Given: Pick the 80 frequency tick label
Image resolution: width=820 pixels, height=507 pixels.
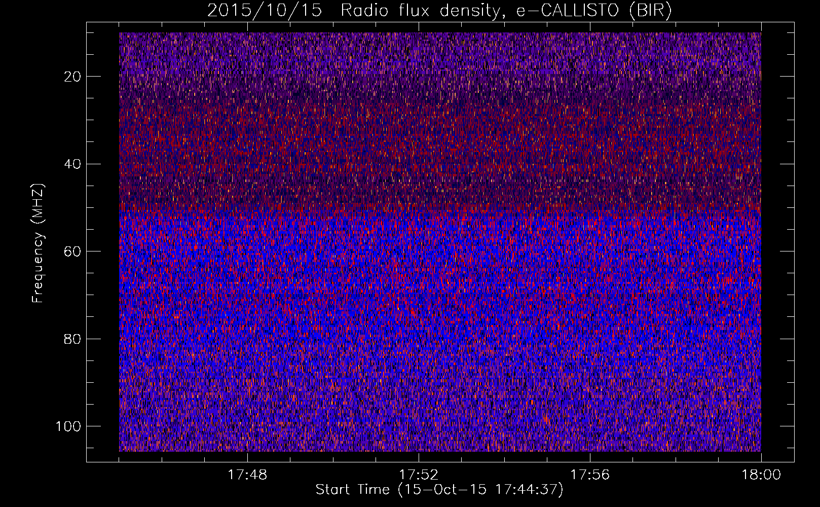Looking at the screenshot, I should coord(73,339).
